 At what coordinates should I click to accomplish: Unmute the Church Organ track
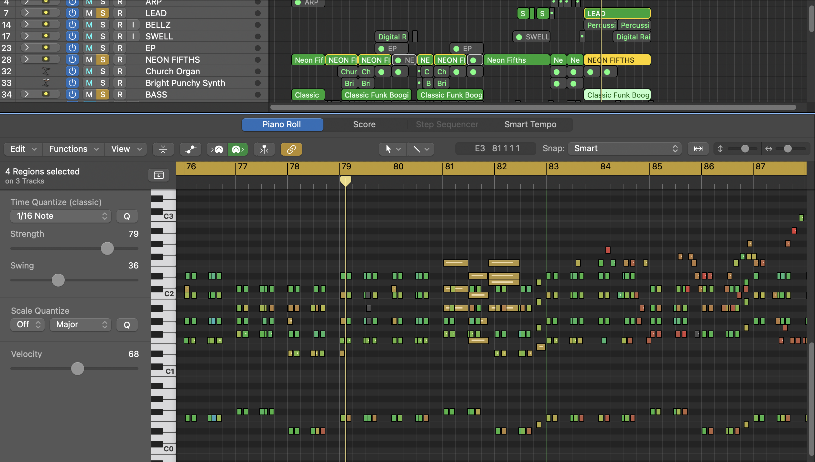pos(89,71)
